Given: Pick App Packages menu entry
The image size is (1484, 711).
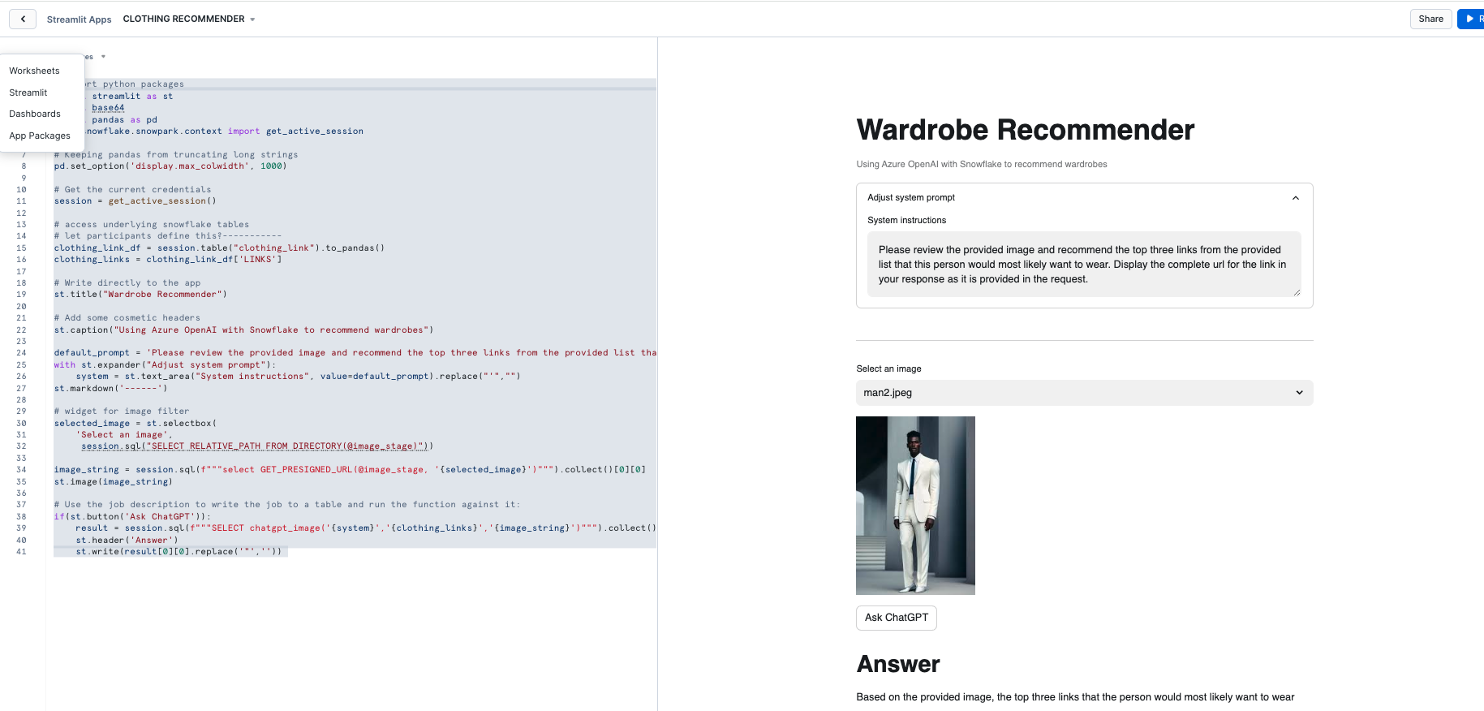Looking at the screenshot, I should pyautogui.click(x=40, y=136).
